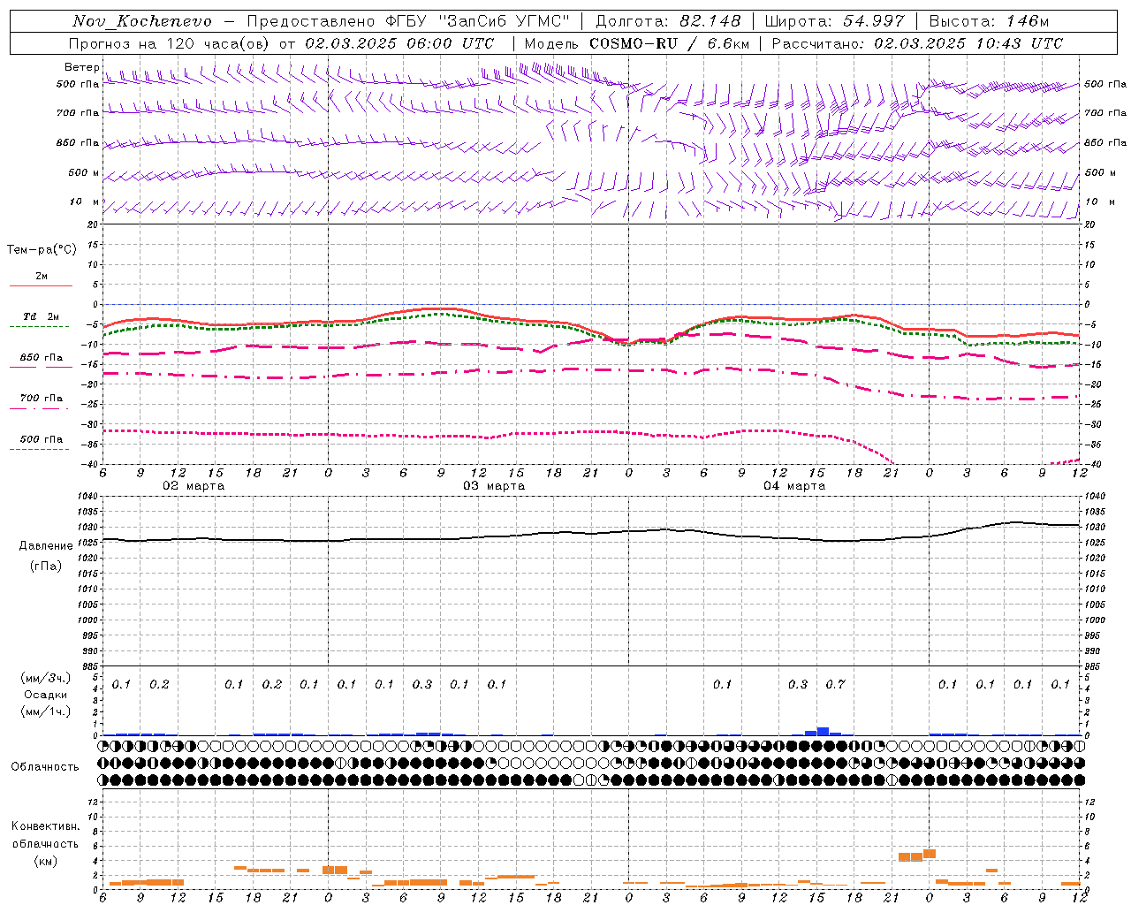Click the "Широта: 54.997" latitude value
1131x905 pixels.
pos(834,21)
